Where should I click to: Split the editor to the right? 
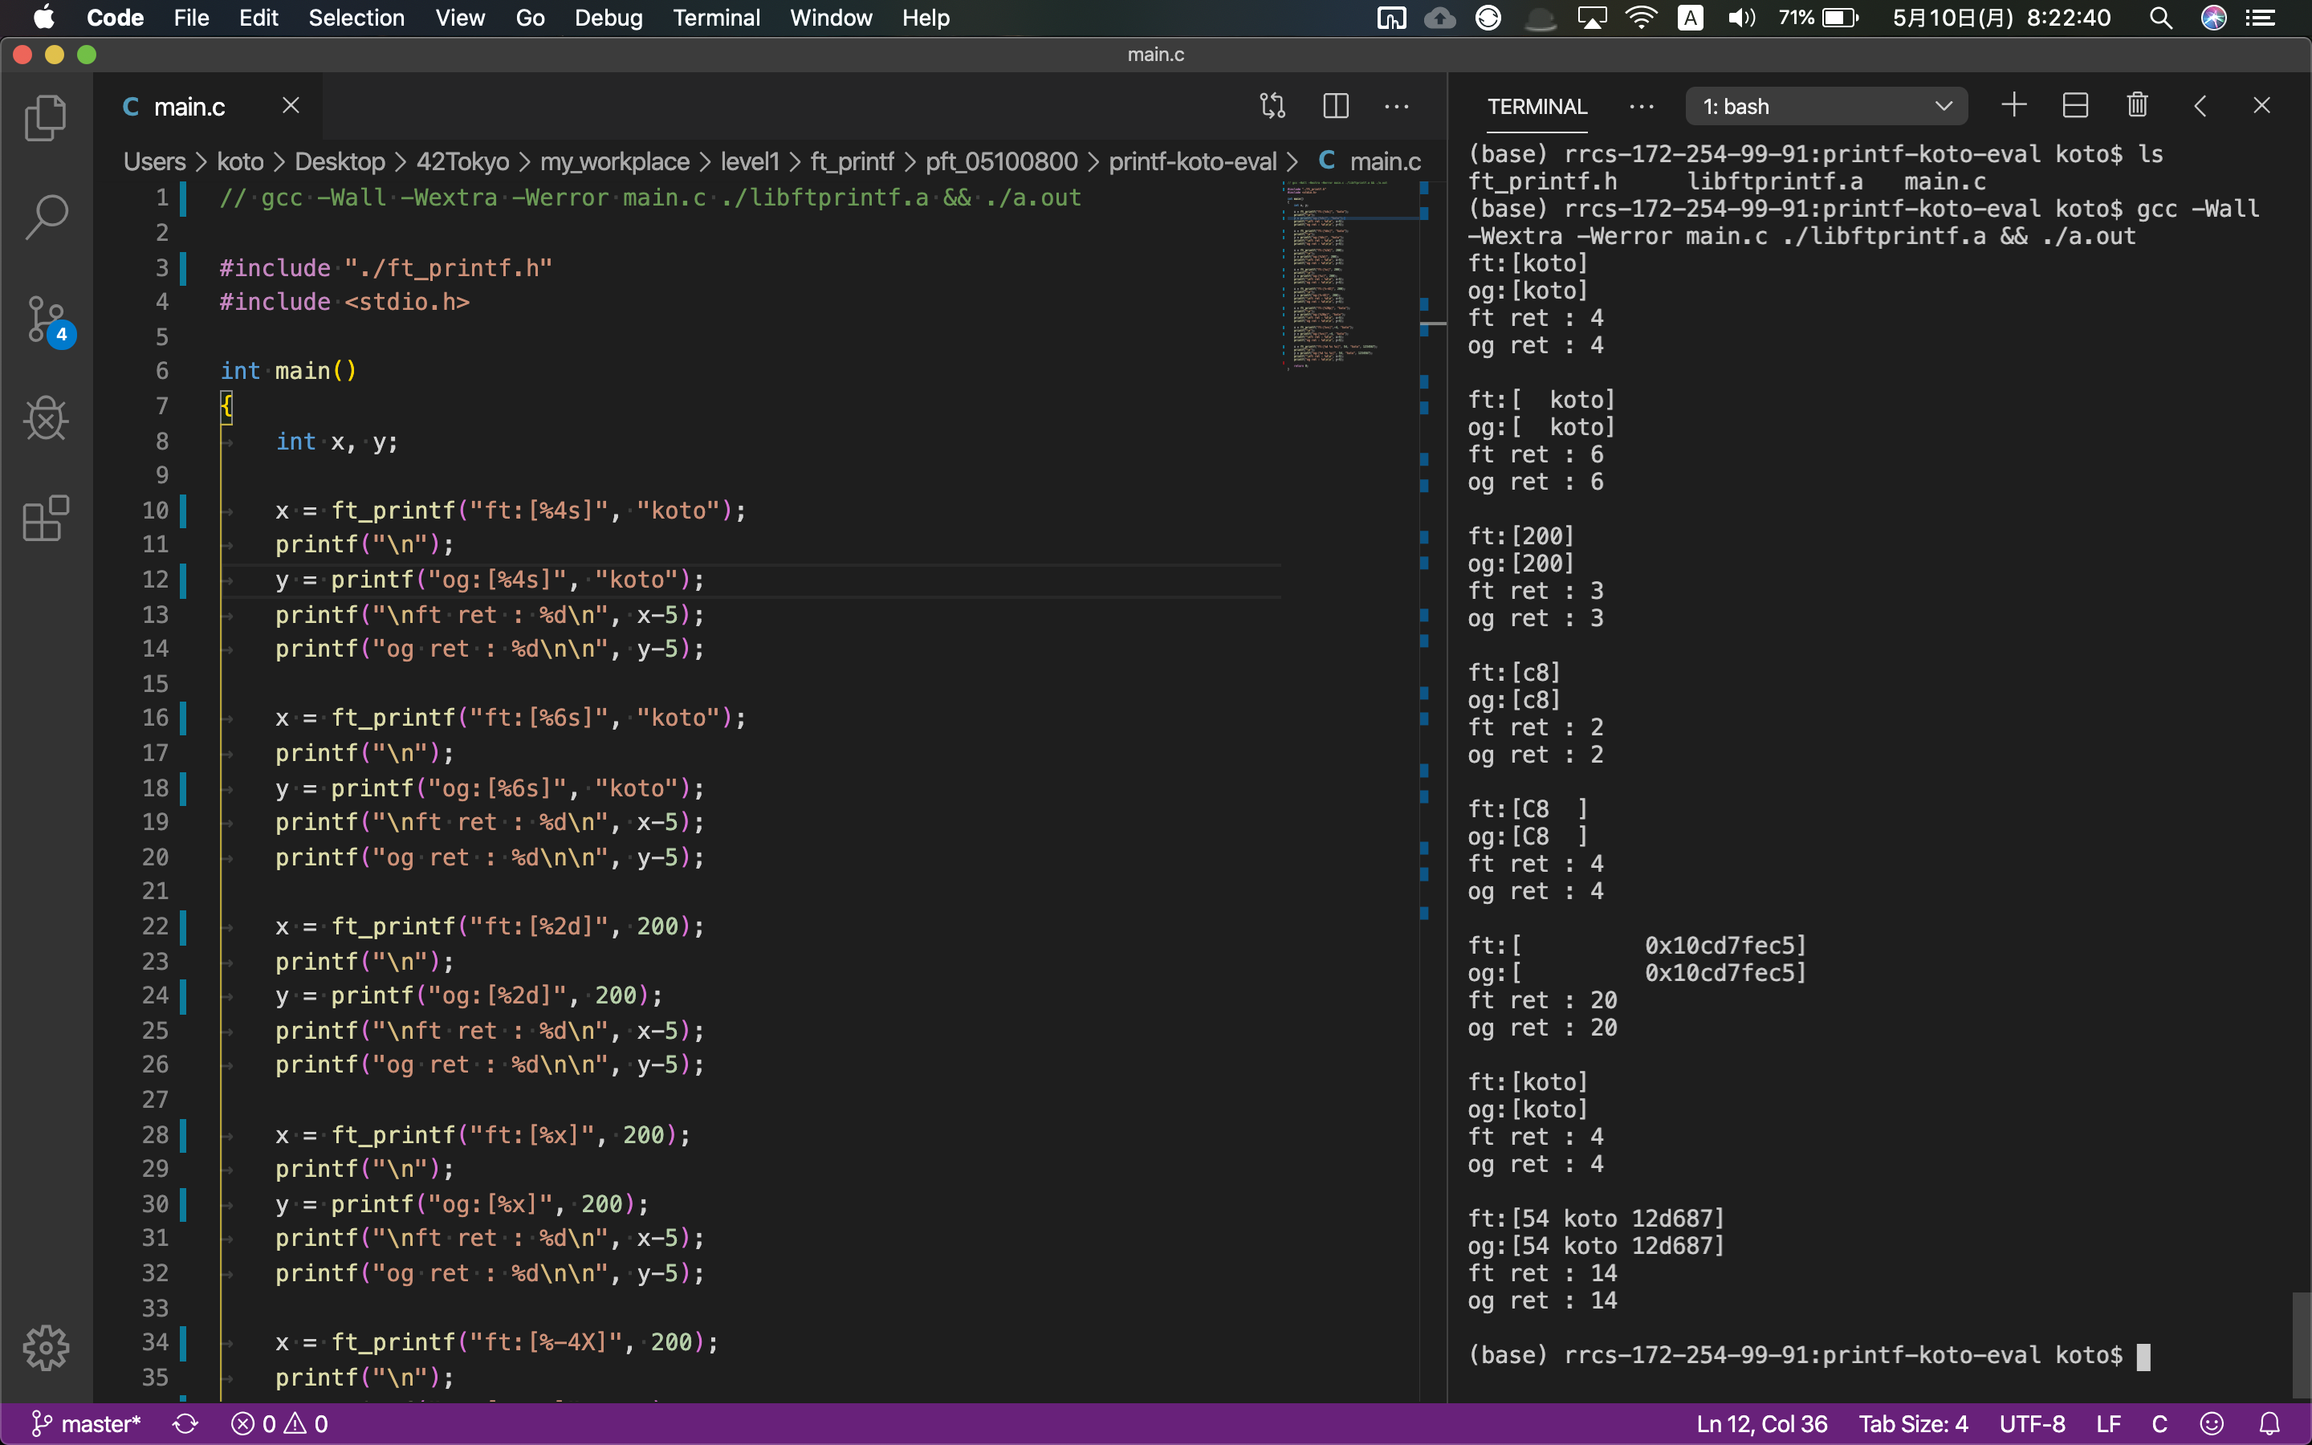tap(1336, 106)
